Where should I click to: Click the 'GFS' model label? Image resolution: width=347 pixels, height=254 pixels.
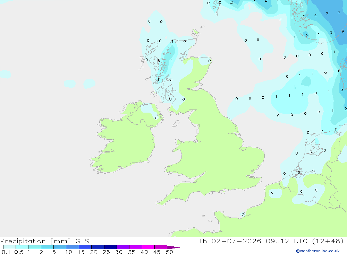(x=82, y=241)
